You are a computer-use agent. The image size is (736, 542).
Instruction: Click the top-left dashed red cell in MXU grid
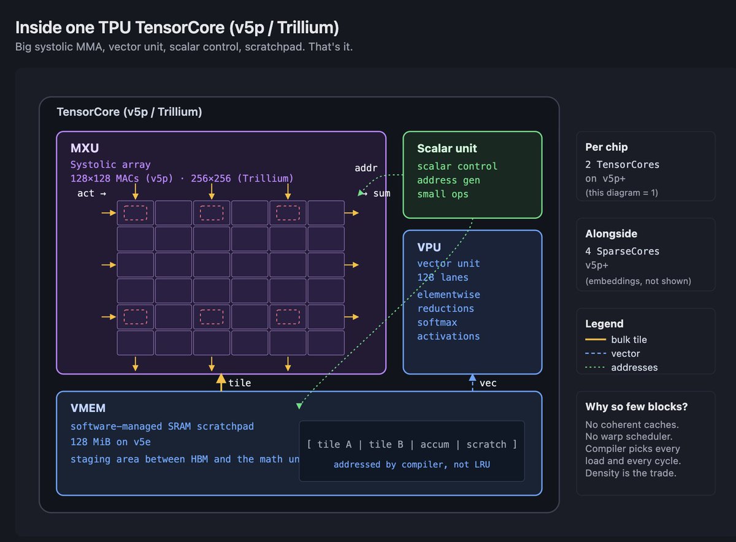[136, 213]
